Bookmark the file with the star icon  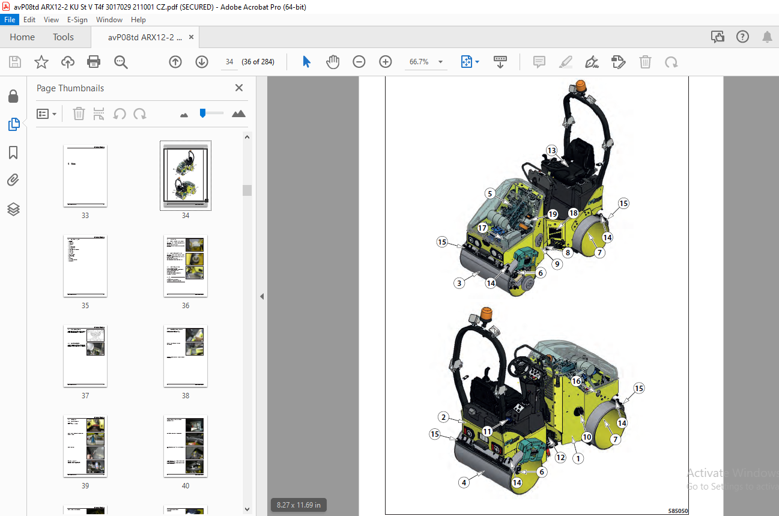[41, 62]
